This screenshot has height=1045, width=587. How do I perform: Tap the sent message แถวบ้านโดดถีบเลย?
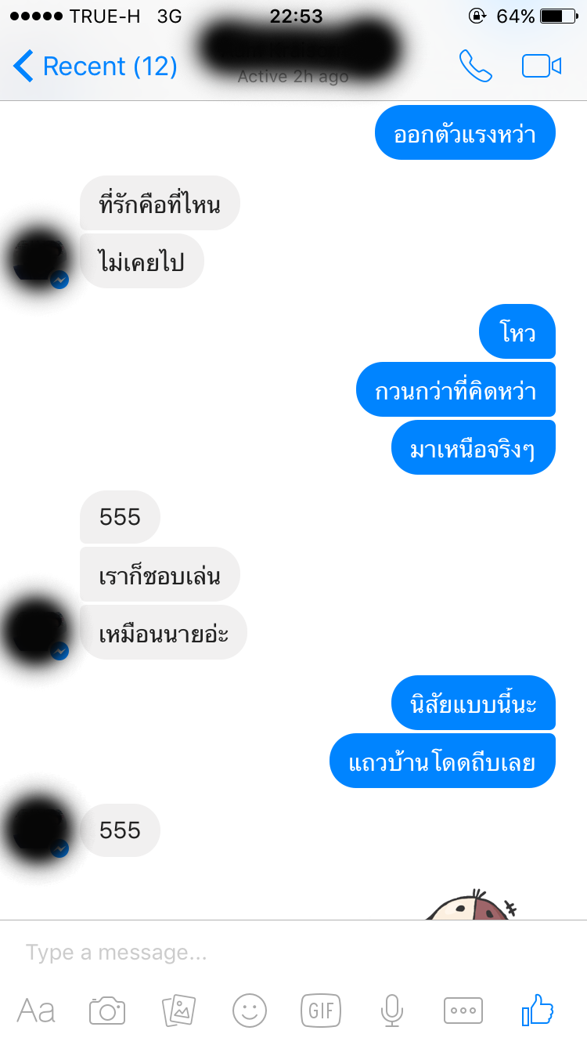tap(442, 761)
